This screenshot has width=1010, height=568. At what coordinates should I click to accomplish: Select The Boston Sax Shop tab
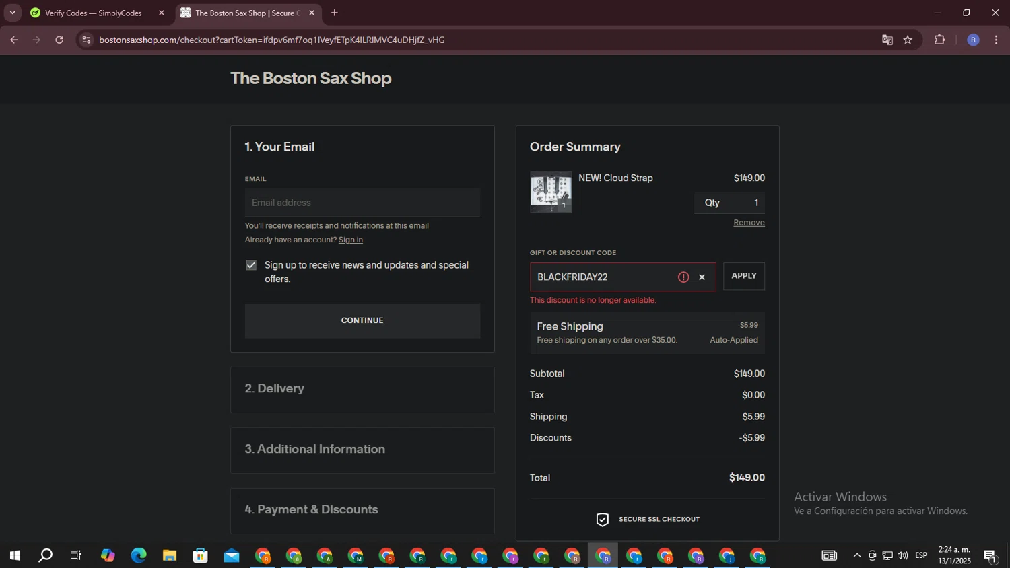(248, 13)
